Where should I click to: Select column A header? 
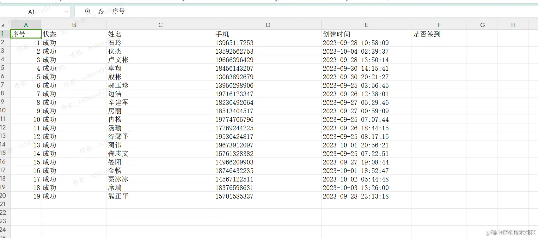point(26,25)
